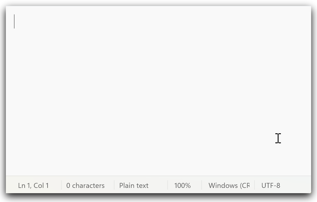The width and height of the screenshot is (317, 202).
Task: Click the Ln 1, Col 1 position indicator
Action: tap(33, 186)
